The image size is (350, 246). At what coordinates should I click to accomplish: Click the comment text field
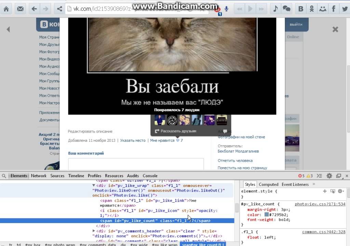pos(136,164)
